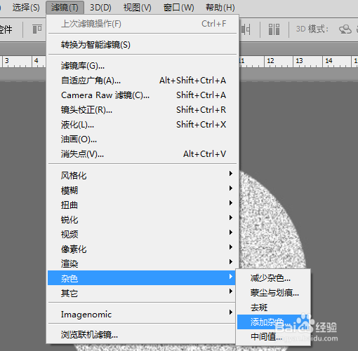
Task: Click the distribute horizontal centers icon
Action: click(246, 29)
